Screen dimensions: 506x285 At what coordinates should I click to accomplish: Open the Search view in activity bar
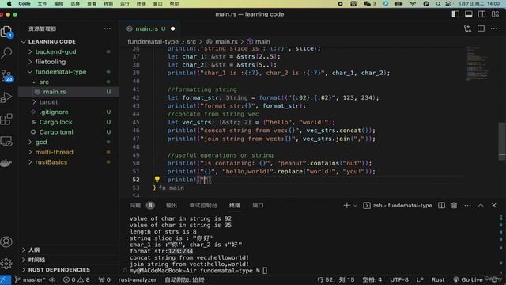6,53
